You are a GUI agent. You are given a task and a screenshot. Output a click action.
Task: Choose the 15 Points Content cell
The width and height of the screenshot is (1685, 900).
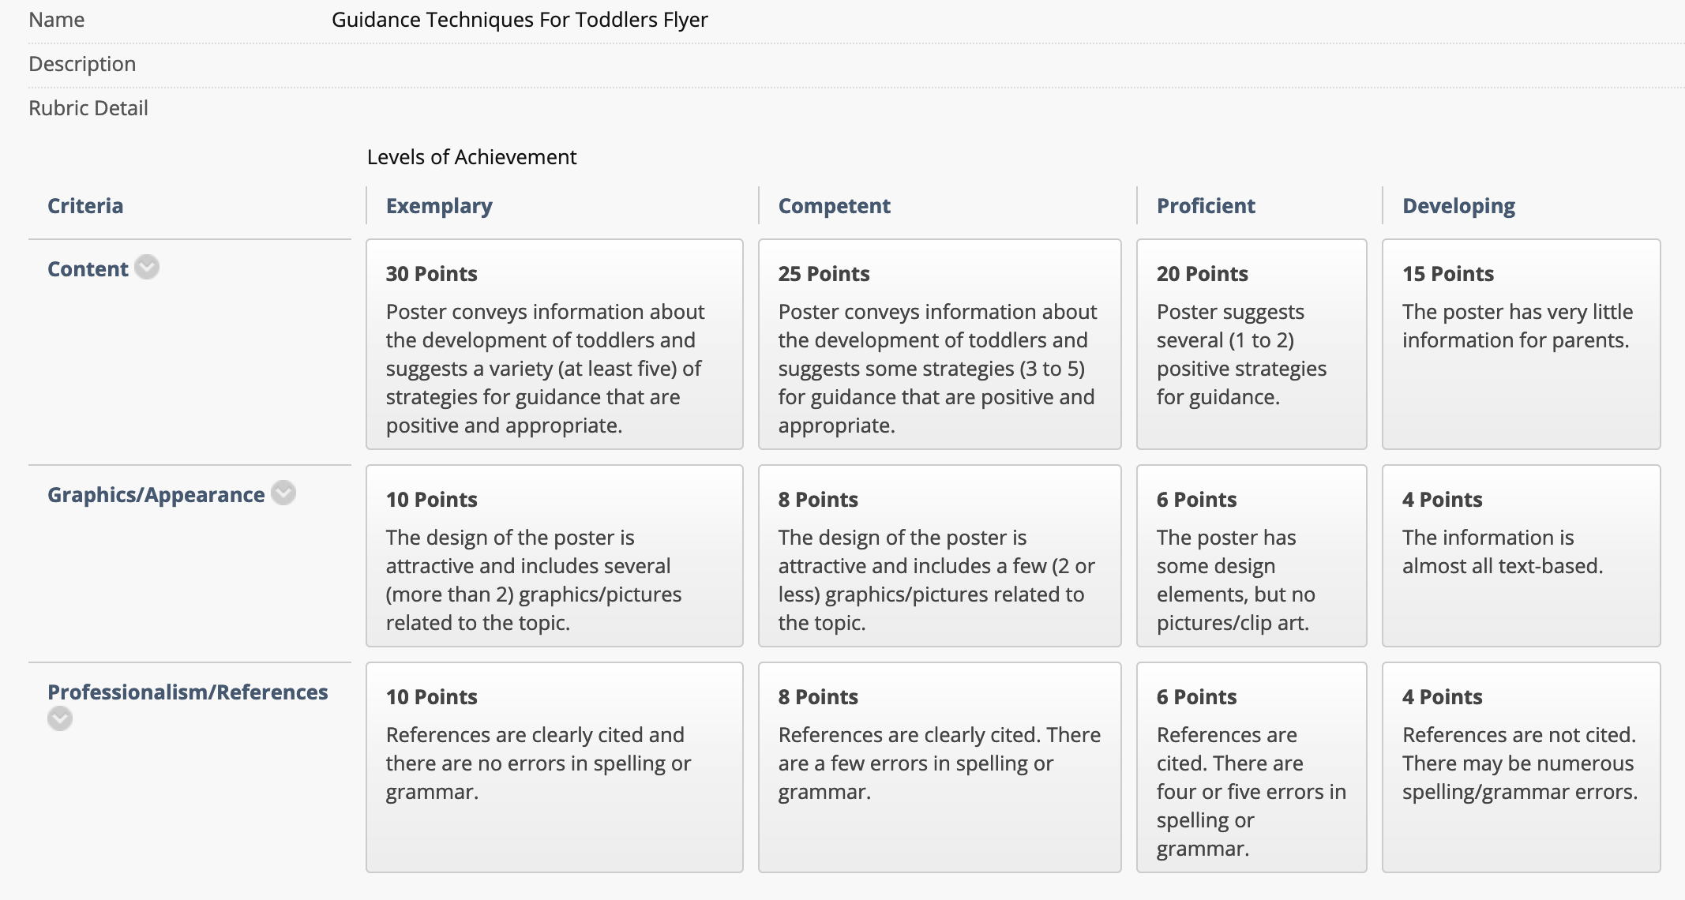point(1521,344)
